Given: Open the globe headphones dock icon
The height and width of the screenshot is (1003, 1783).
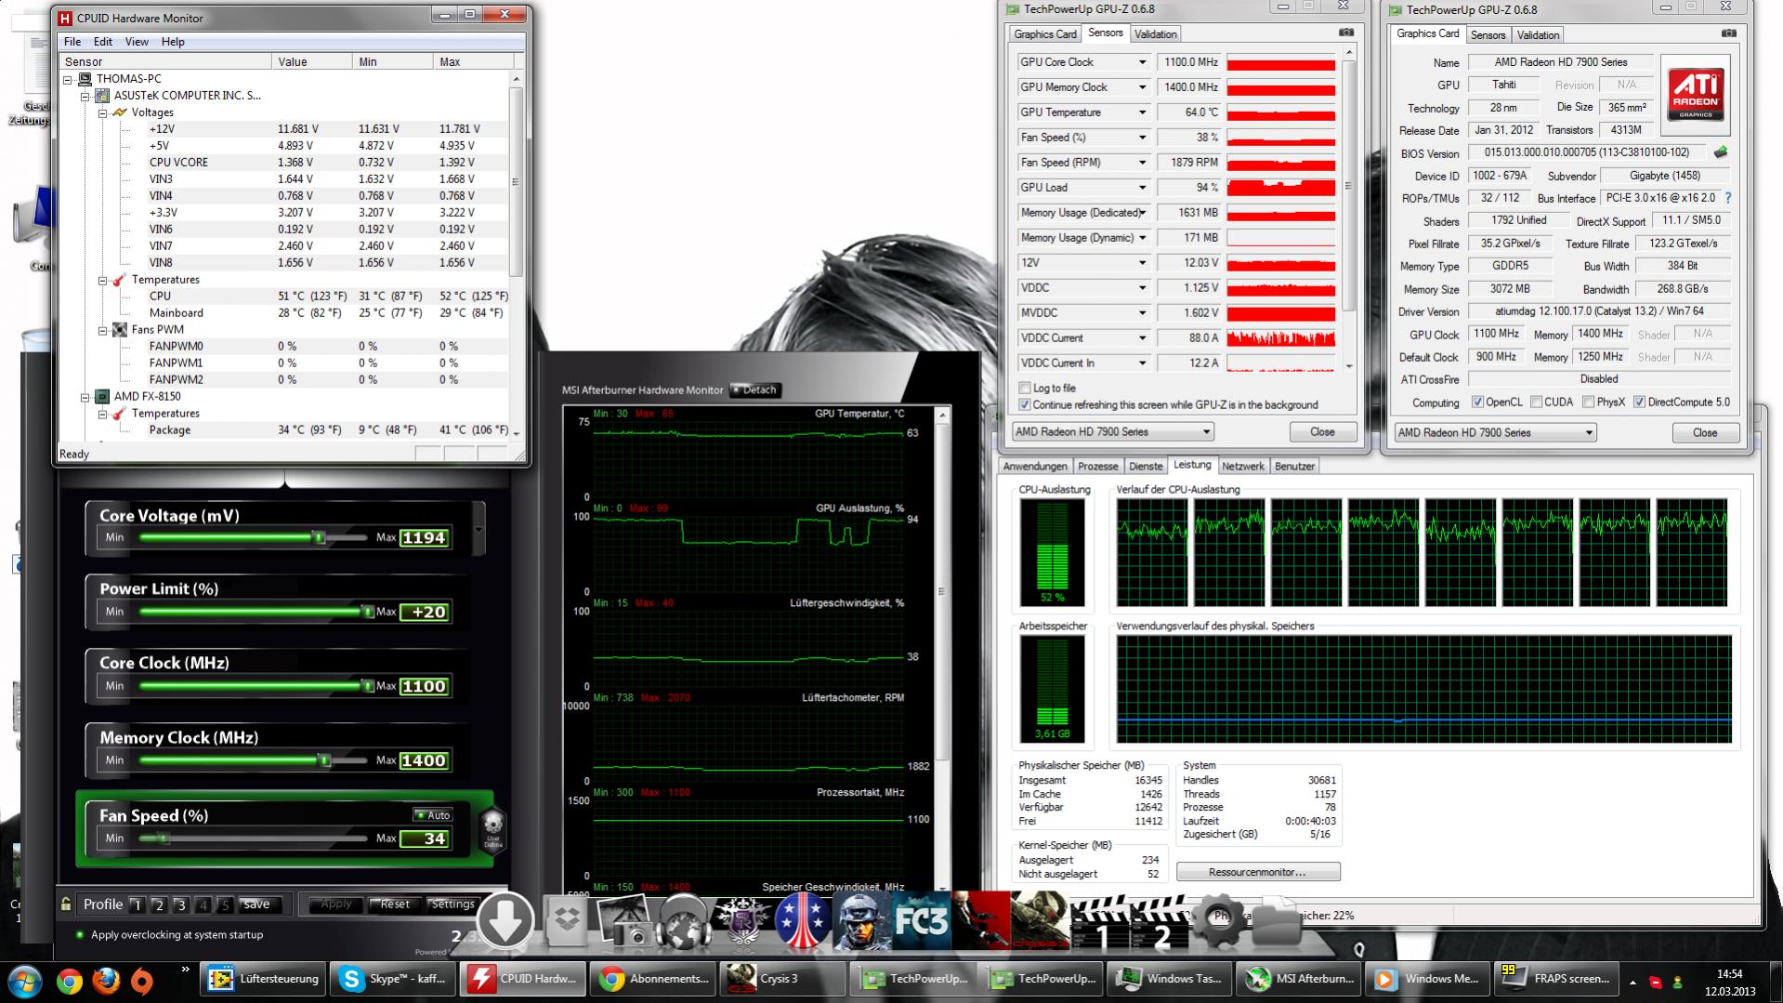Looking at the screenshot, I should (683, 922).
